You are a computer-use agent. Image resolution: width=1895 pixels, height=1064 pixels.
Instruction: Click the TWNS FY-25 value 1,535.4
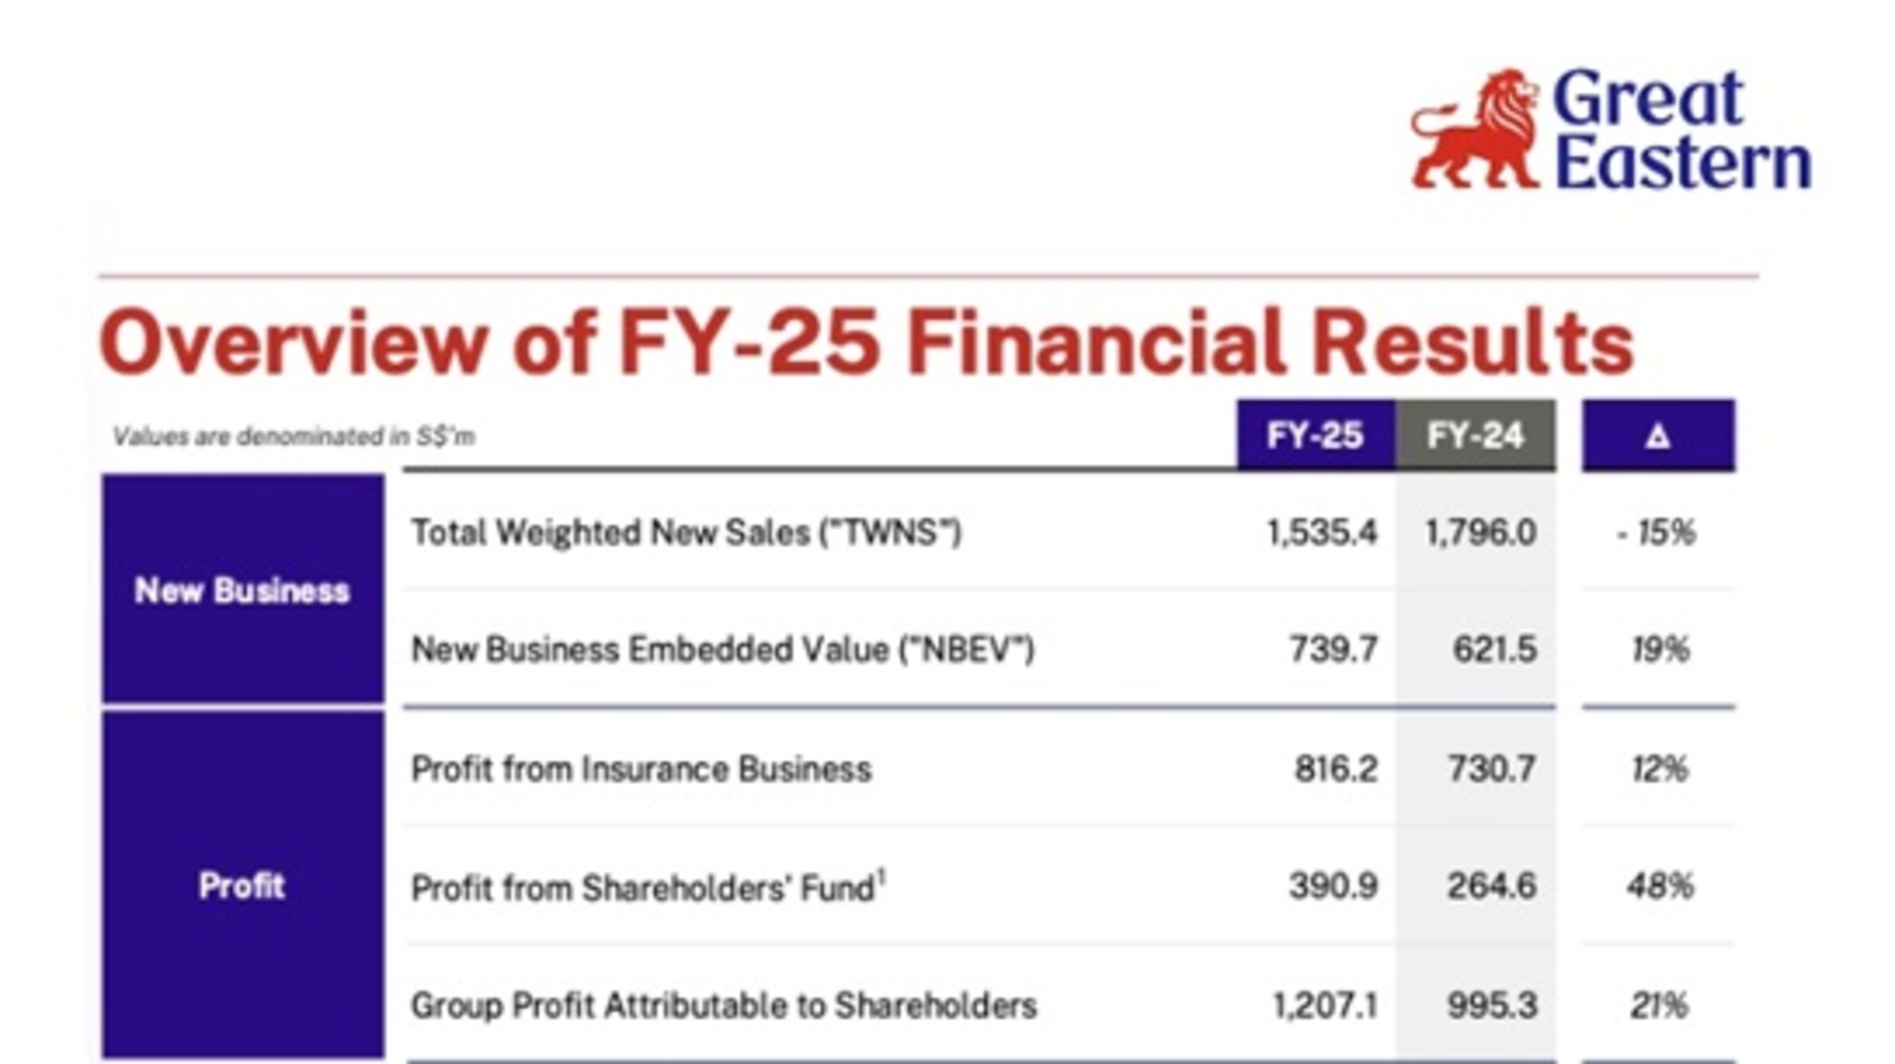coord(1322,532)
